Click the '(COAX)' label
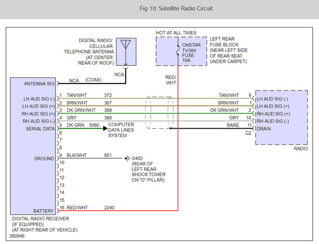This screenshot has height=244, width=319. click(x=93, y=80)
